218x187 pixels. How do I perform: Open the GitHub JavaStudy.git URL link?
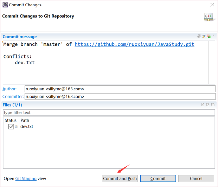[134, 44]
